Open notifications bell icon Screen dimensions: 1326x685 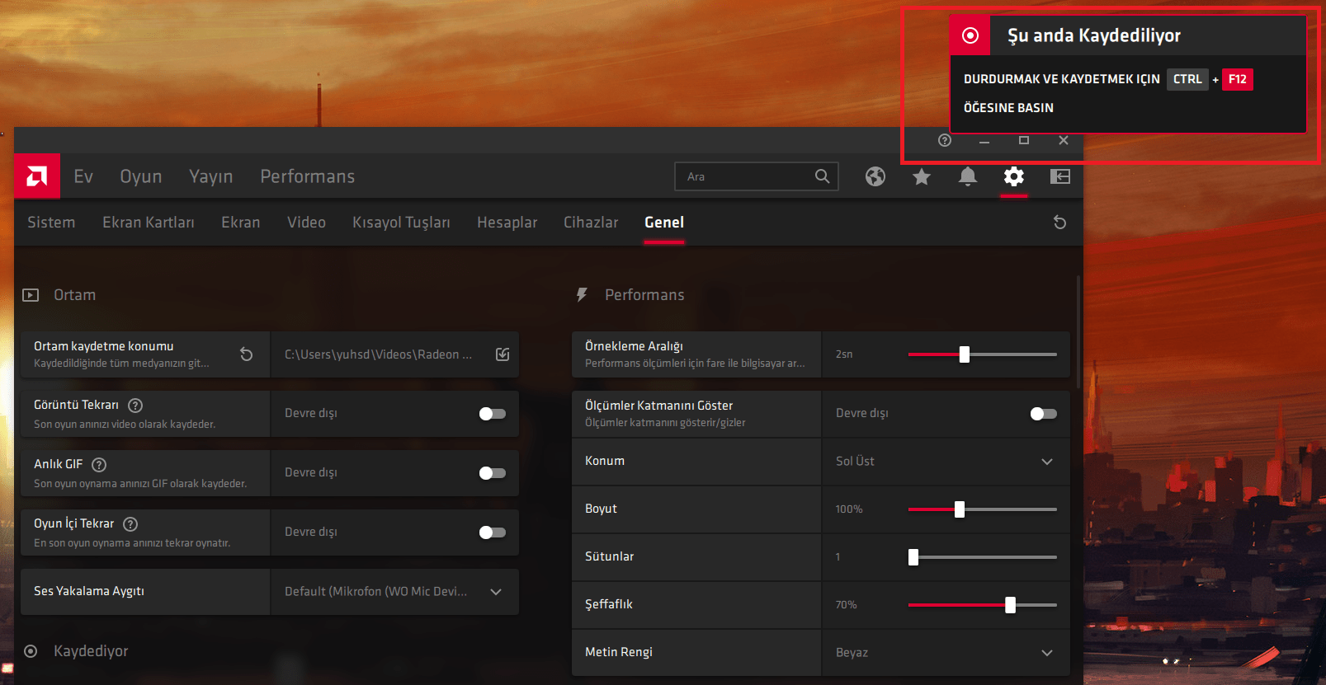coord(968,176)
